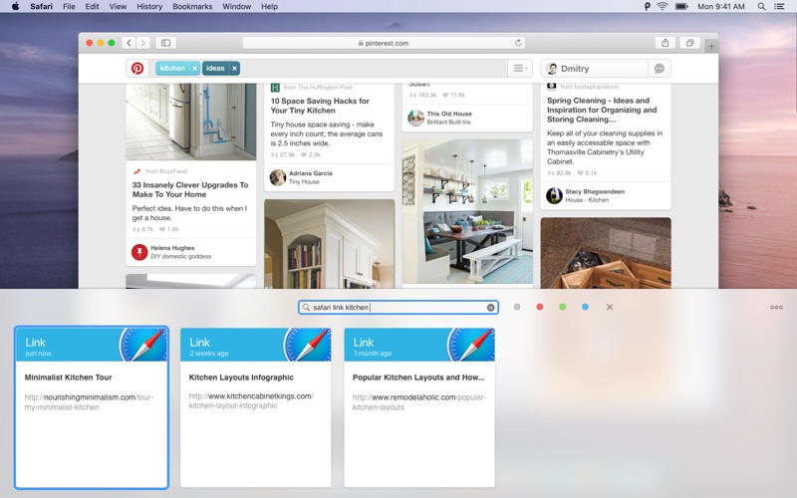Open Pinterest notifications chat icon

pos(660,68)
